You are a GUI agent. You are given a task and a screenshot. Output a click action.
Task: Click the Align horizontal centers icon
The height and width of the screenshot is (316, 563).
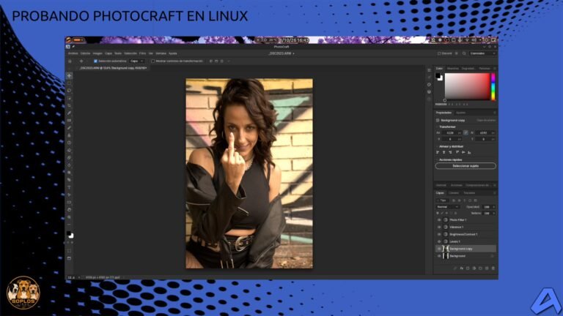click(x=444, y=153)
